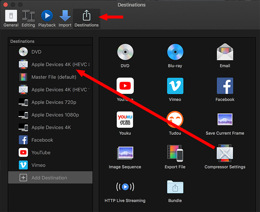
Task: Switch to the Playback preferences tab
Action: (47, 18)
